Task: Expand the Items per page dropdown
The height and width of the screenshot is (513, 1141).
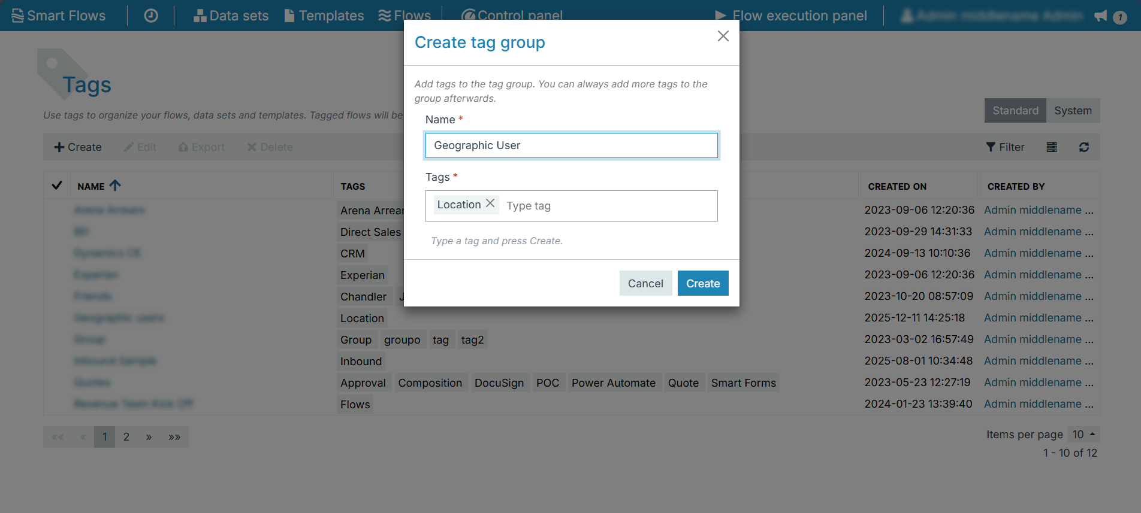Action: point(1084,435)
